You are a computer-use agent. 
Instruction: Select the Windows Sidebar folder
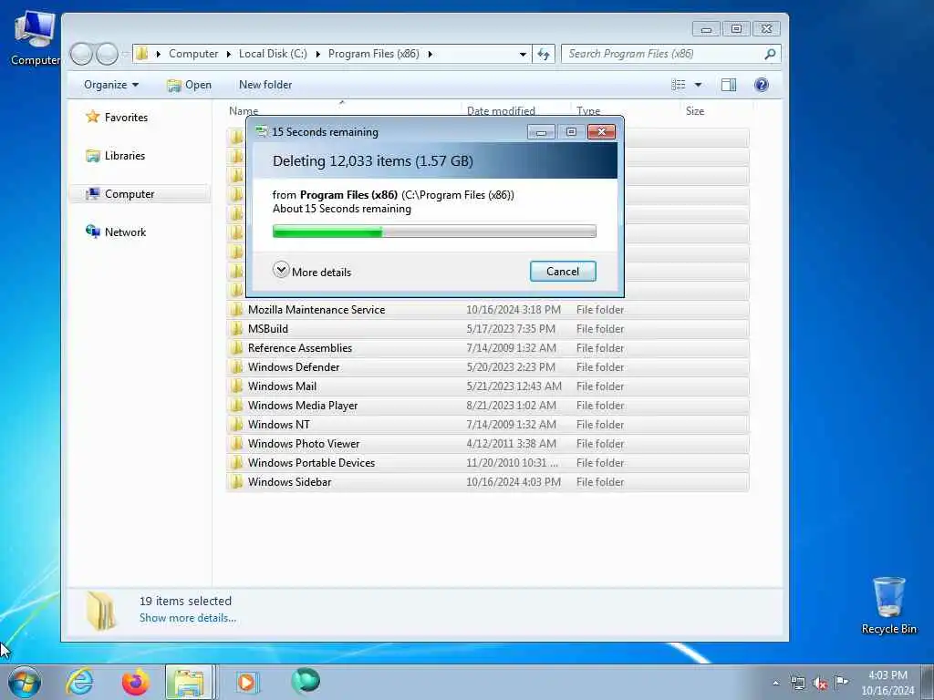(487, 481)
